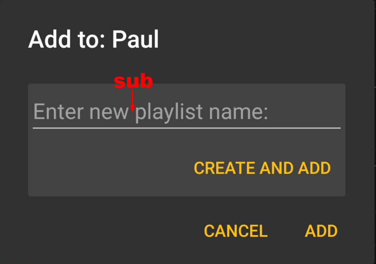Viewport: 376px width, 264px height.
Task: Click the 'Add to: Paul' dialog title
Action: (93, 40)
